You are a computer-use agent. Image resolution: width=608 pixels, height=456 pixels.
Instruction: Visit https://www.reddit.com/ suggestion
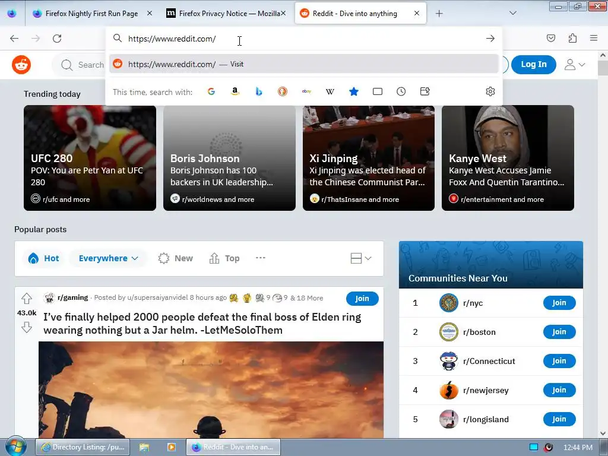[x=303, y=64]
